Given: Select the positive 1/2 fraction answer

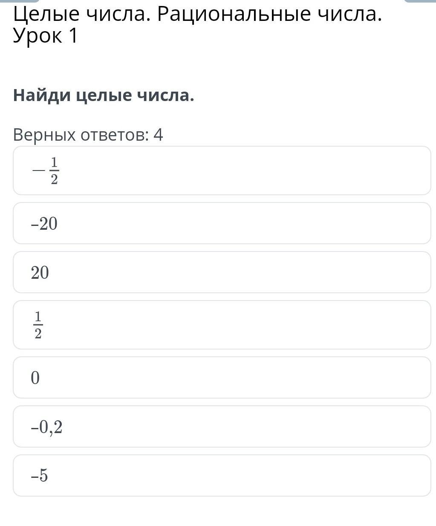Looking at the screenshot, I should 222,325.
